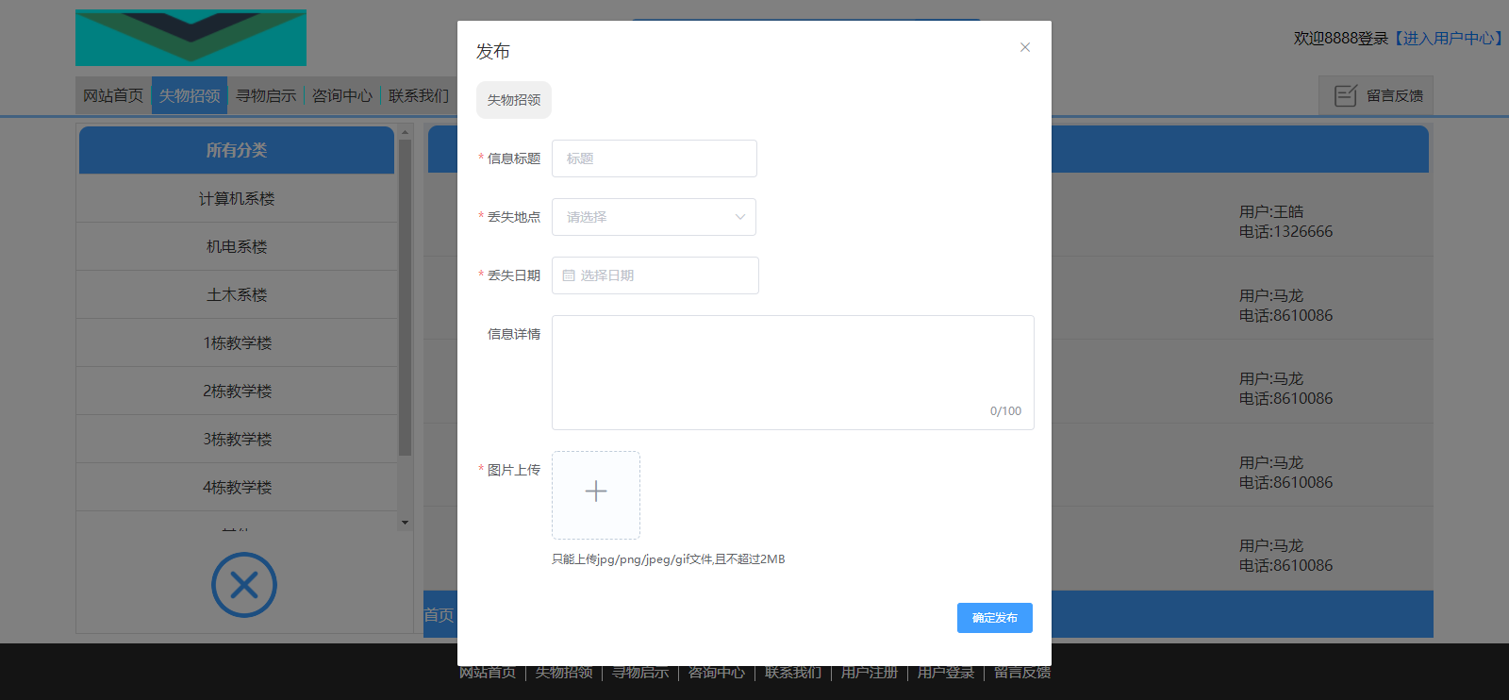Image resolution: width=1509 pixels, height=700 pixels.
Task: Choose 1栋教学楼 in the category list
Action: 237,342
